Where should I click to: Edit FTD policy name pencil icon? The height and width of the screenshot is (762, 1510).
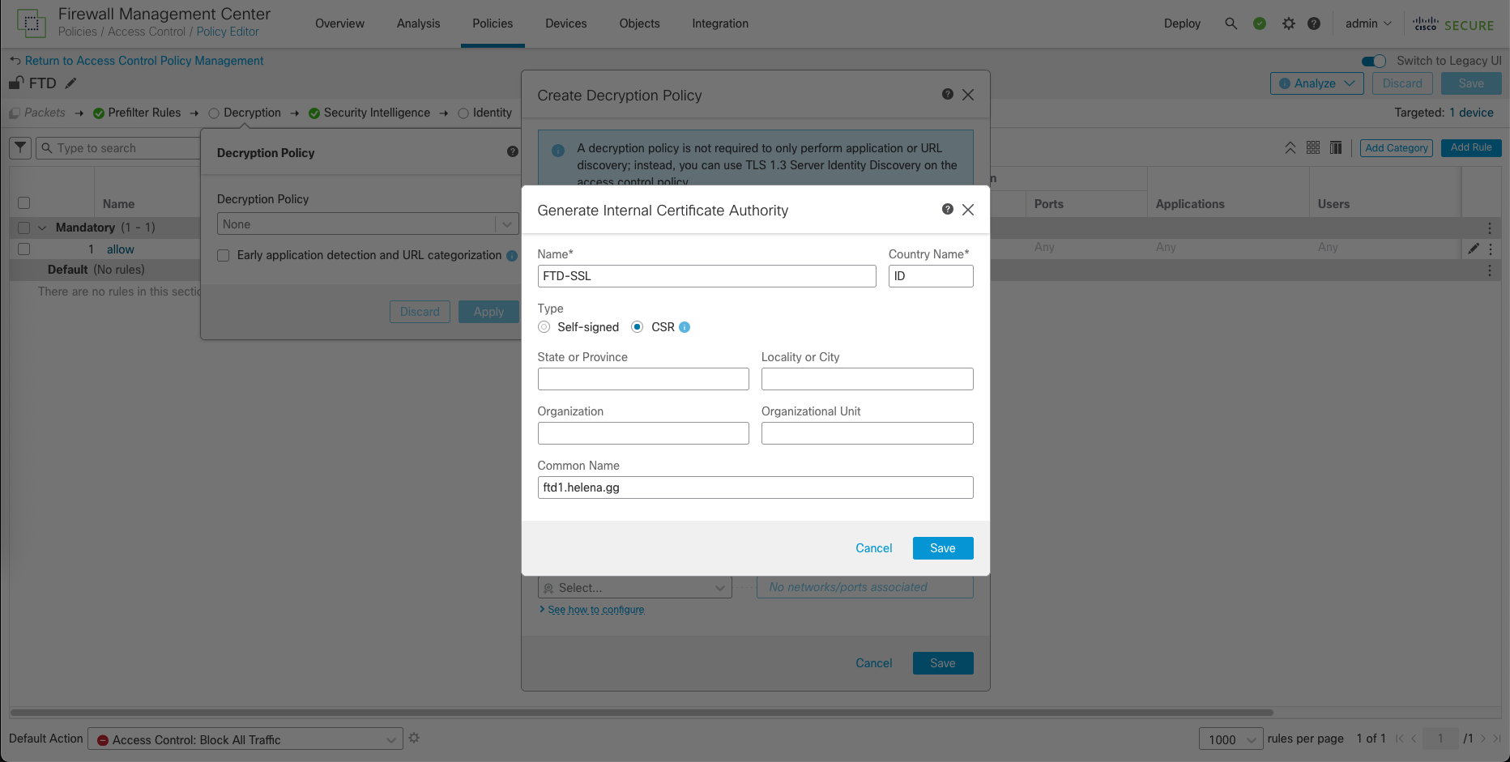[71, 83]
